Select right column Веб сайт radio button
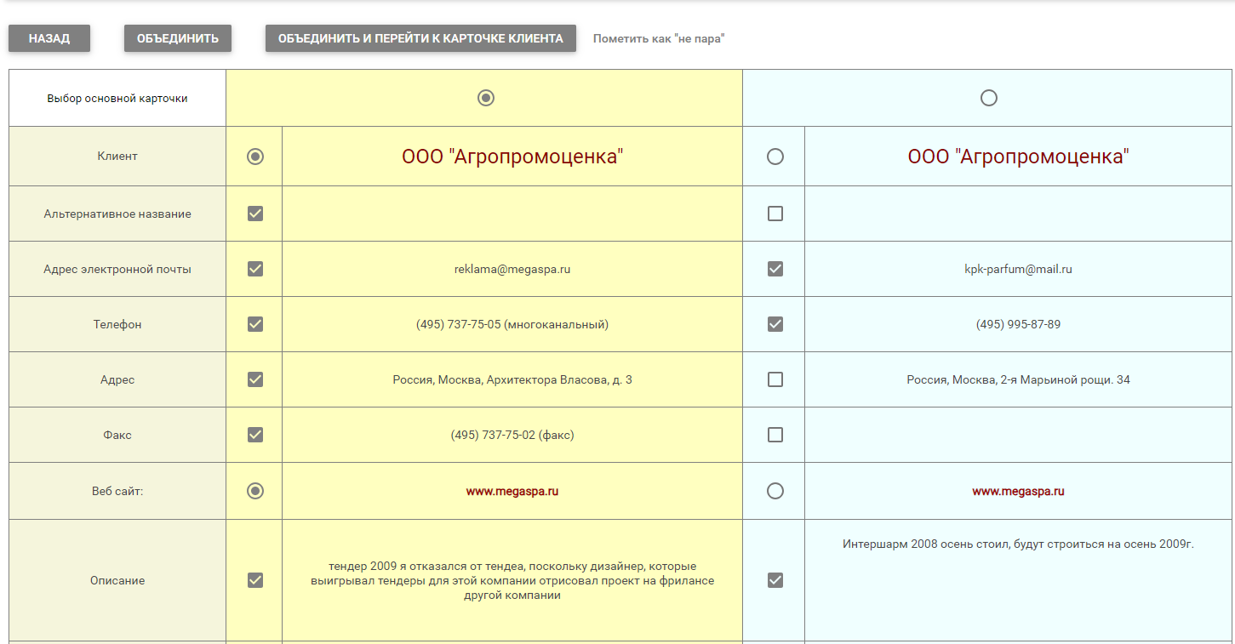Image resolution: width=1235 pixels, height=644 pixels. [775, 491]
